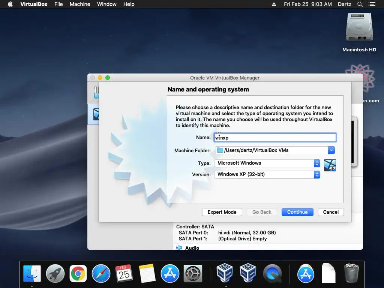This screenshot has width=384, height=288.
Task: Open Finder from the Dock
Action: pos(32,273)
